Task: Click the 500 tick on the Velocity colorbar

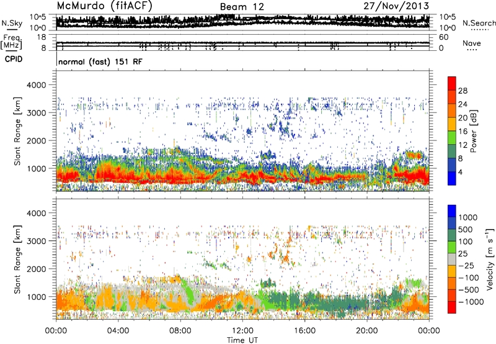Action: (466, 230)
